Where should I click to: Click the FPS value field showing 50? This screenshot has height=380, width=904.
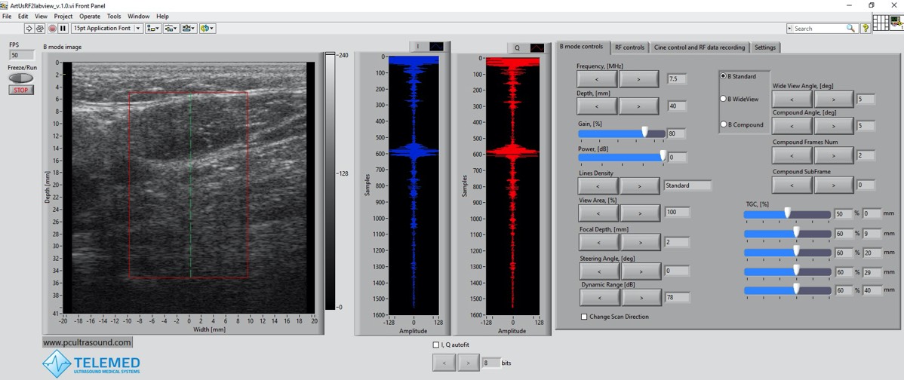(x=22, y=55)
